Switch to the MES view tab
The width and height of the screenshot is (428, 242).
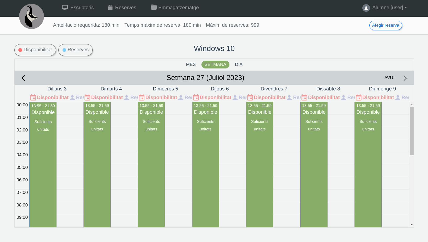coord(191,65)
